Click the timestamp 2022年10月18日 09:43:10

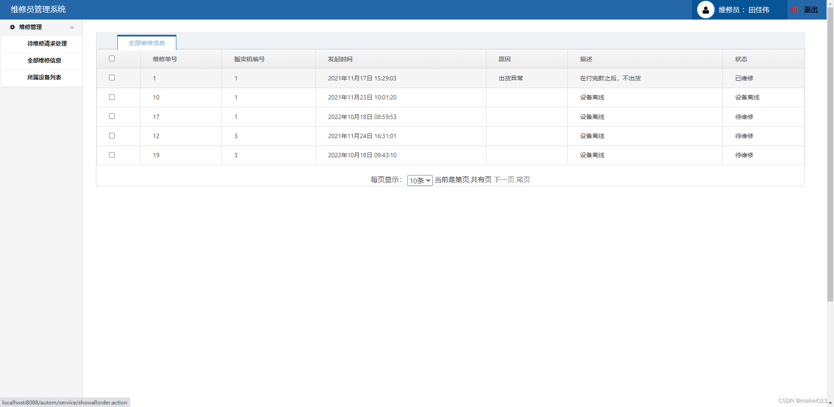(362, 155)
